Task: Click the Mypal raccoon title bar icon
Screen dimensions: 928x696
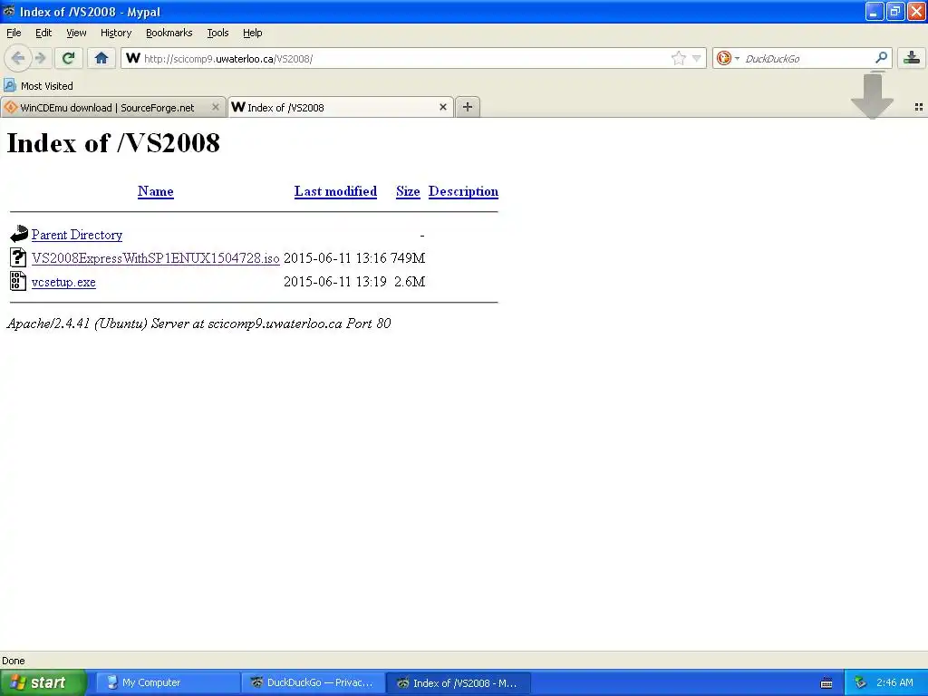Action: pos(9,11)
